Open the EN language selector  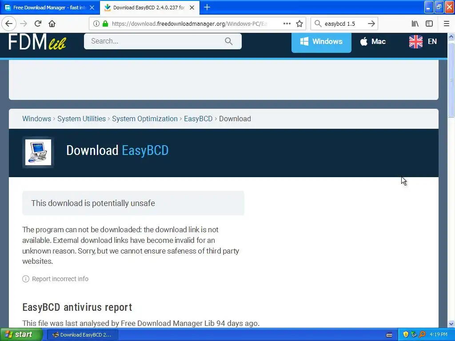tap(423, 41)
